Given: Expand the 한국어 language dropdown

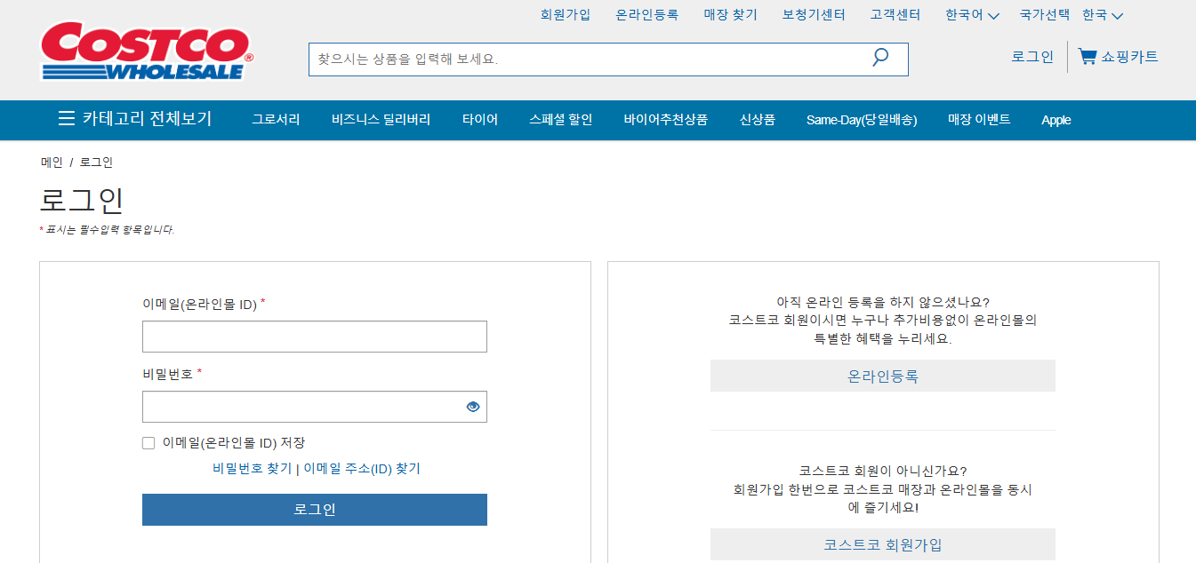Looking at the screenshot, I should click(x=972, y=14).
